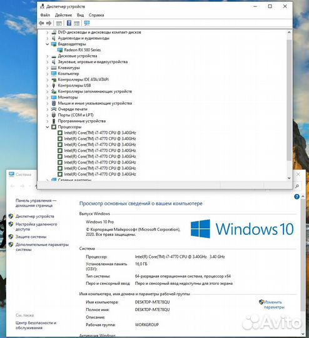The height and width of the screenshot is (338, 309).
Task: Click the blue help question mark in System window
Action: pyautogui.click(x=296, y=197)
